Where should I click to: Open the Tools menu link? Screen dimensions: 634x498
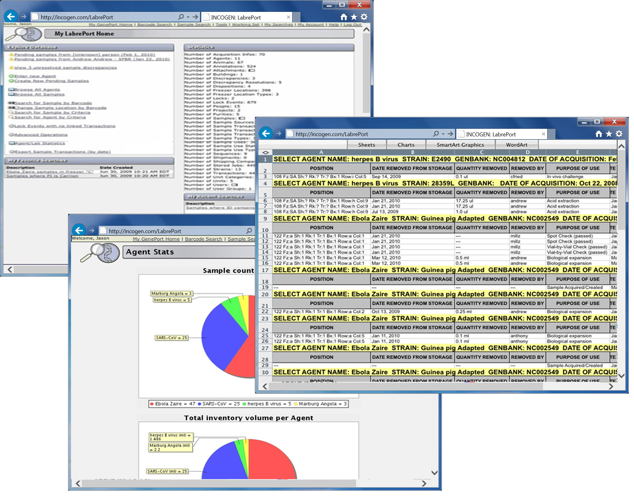point(221,25)
